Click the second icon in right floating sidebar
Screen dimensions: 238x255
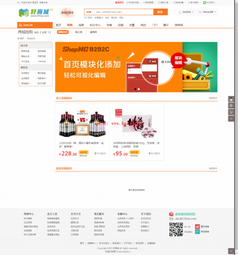231,106
